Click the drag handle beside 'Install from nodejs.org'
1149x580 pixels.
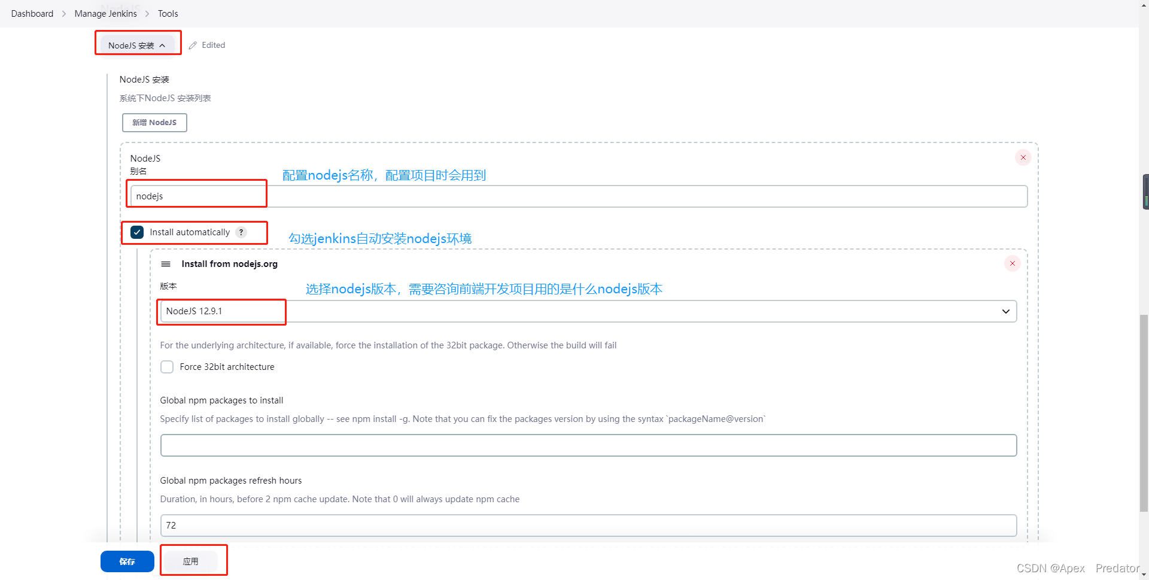coord(166,264)
